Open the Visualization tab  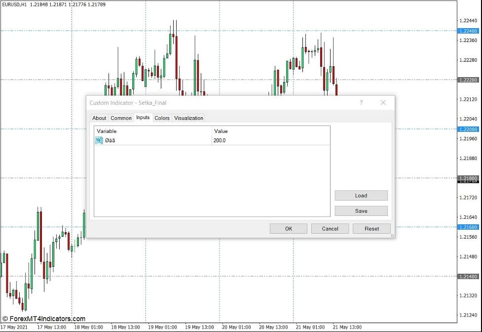[188, 118]
